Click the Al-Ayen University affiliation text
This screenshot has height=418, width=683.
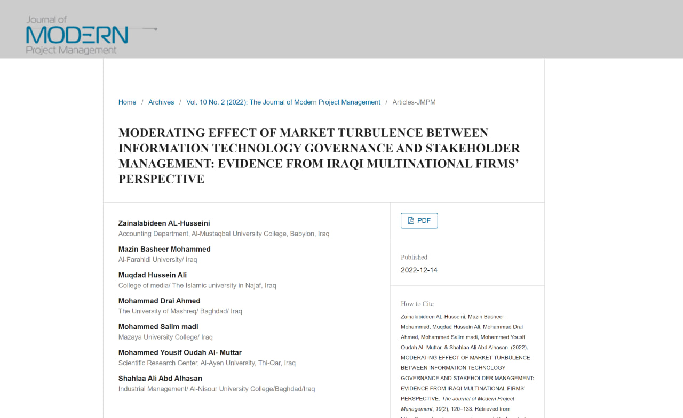(x=207, y=363)
